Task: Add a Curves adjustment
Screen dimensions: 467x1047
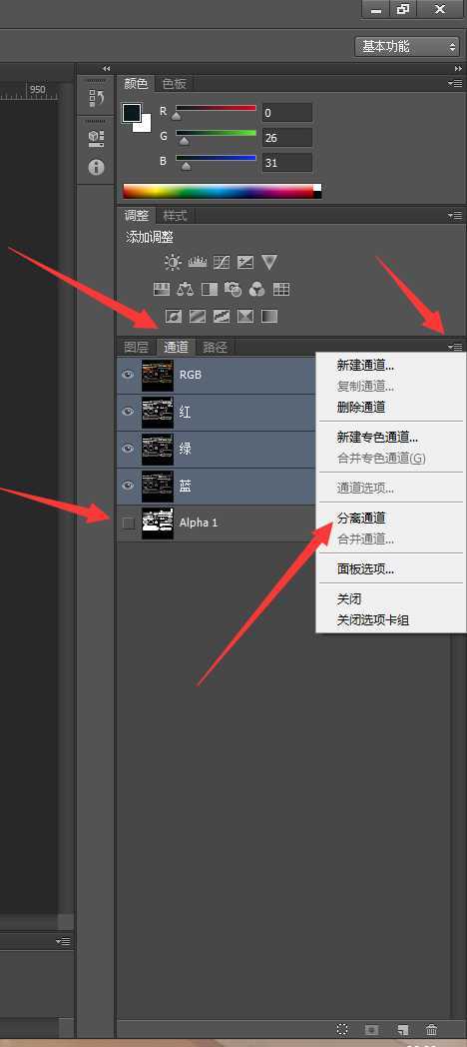Action: pyautogui.click(x=221, y=263)
